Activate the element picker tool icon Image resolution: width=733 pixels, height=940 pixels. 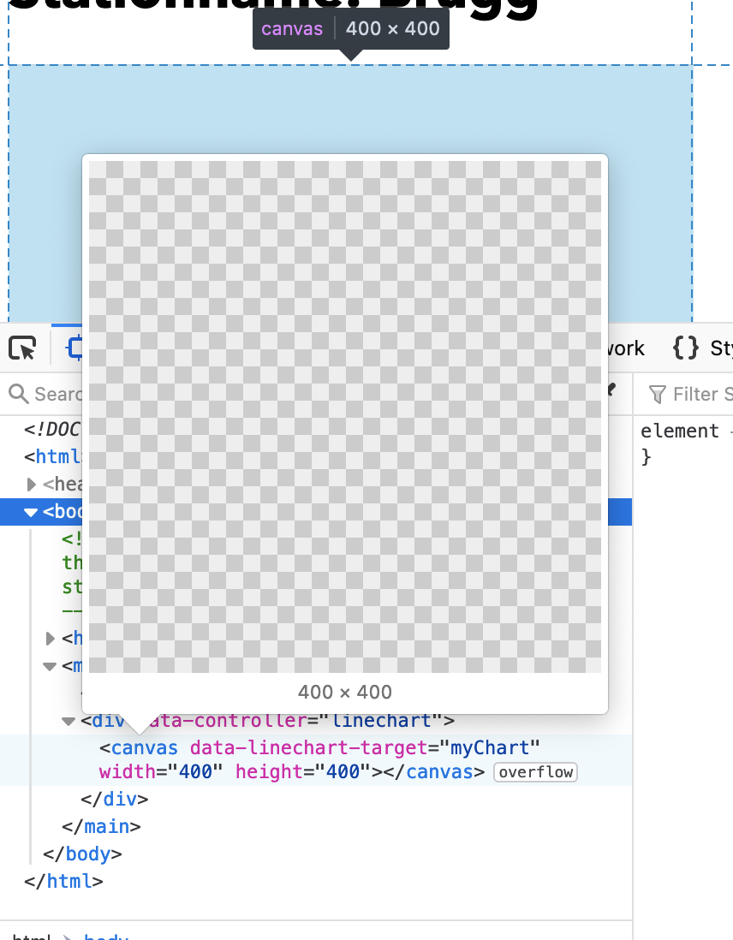(23, 348)
